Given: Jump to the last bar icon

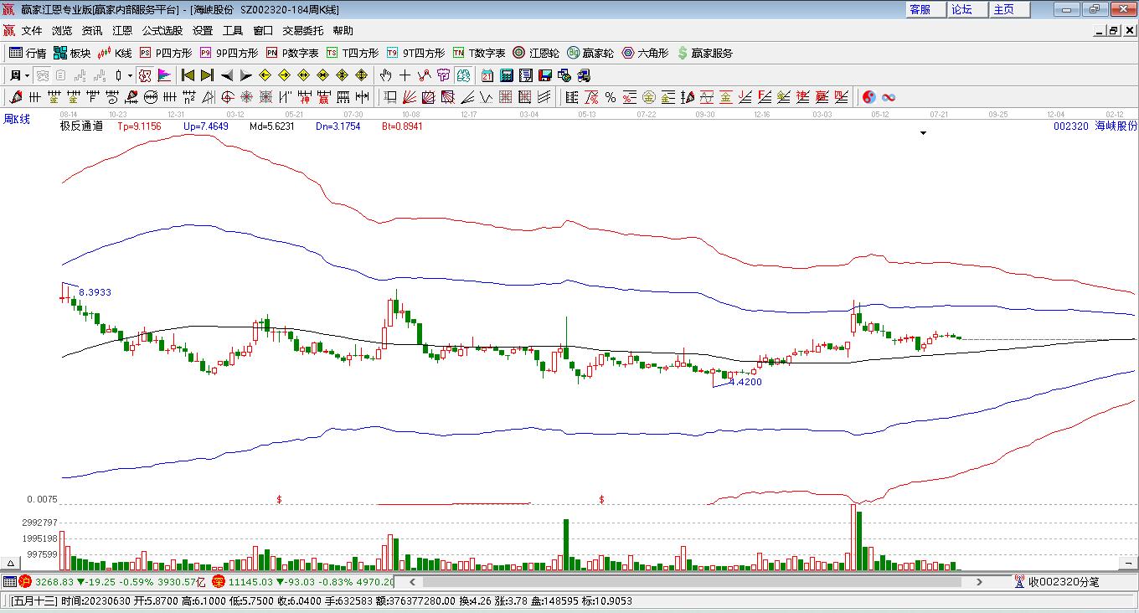Looking at the screenshot, I should coord(207,75).
